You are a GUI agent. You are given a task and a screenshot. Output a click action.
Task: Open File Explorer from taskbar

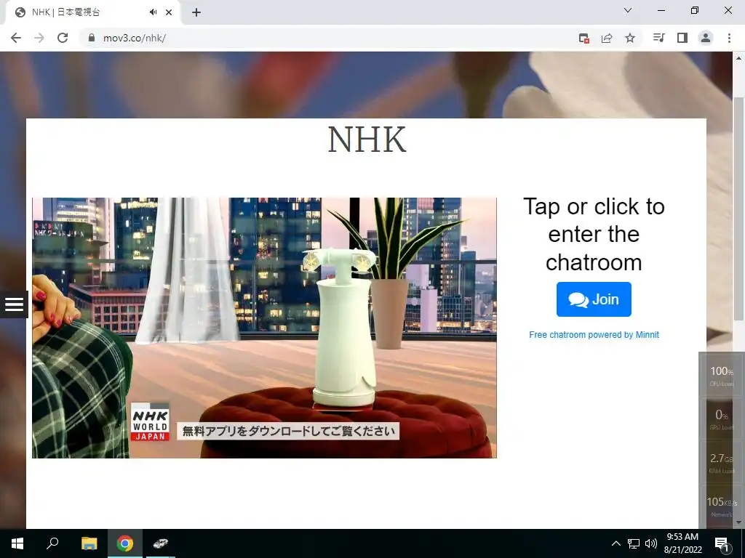click(89, 543)
